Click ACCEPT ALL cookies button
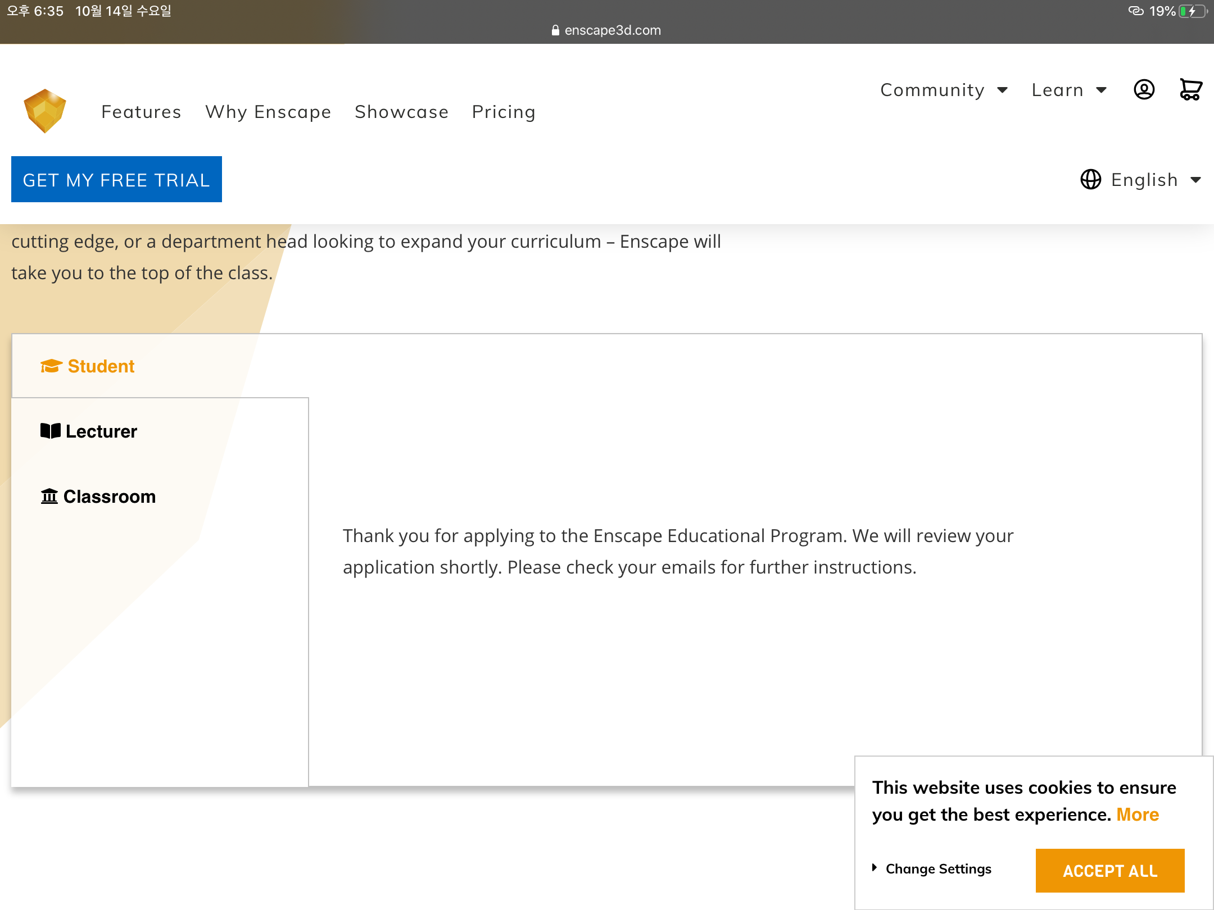Image resolution: width=1214 pixels, height=910 pixels. [1109, 871]
